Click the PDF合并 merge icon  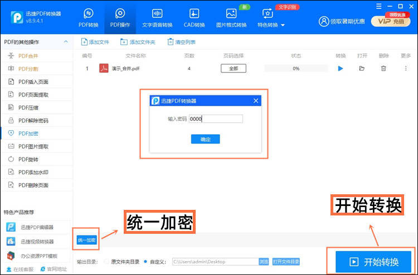pos(11,56)
